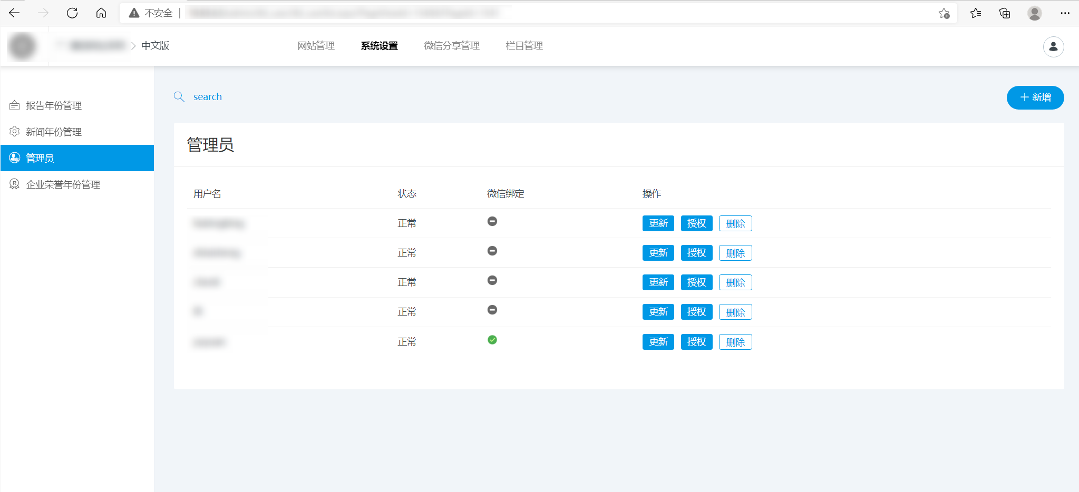Click 授权 in the second row
1079x492 pixels.
click(x=697, y=253)
